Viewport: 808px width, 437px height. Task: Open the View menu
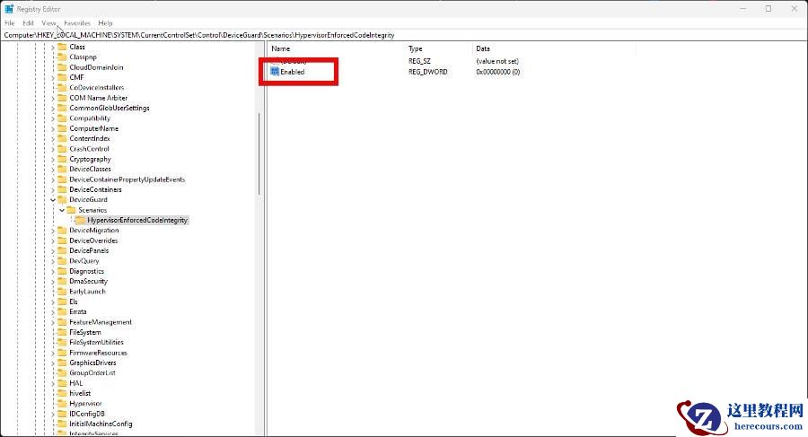click(49, 23)
